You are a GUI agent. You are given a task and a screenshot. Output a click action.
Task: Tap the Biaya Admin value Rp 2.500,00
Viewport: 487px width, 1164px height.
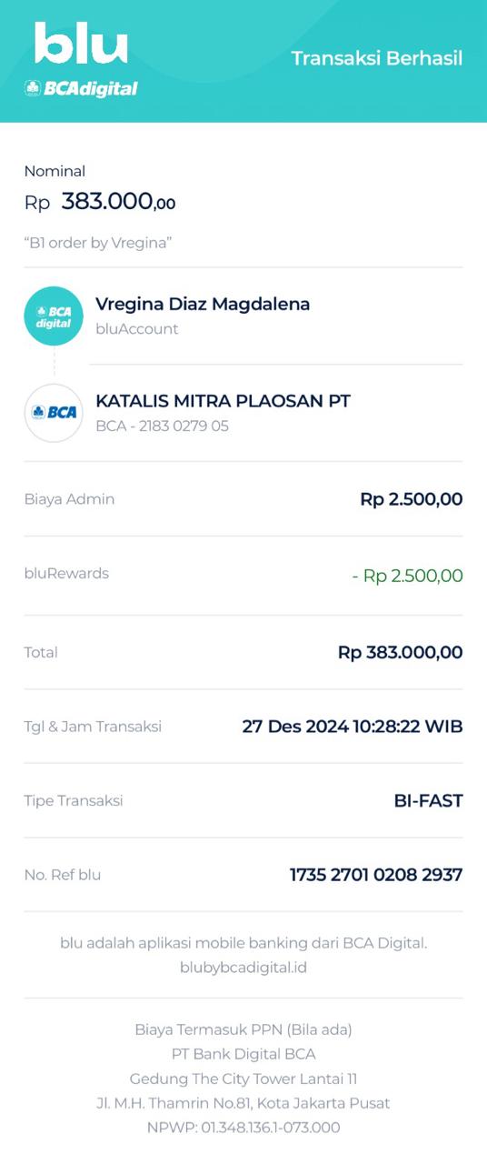[412, 498]
